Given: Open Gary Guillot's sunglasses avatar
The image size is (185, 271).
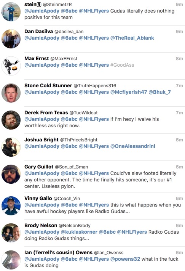Looking at the screenshot, I should click(x=11, y=174).
